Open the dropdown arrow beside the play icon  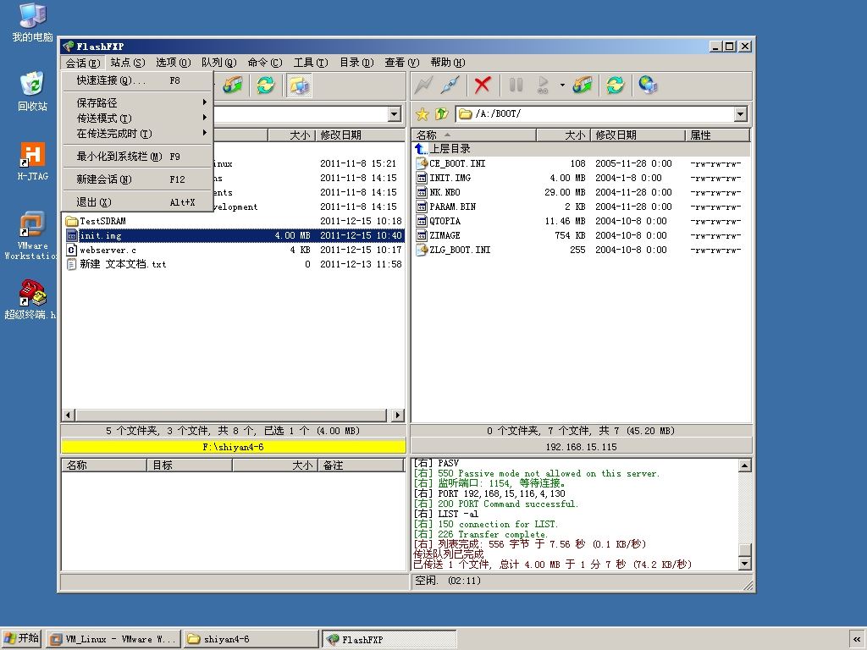pyautogui.click(x=562, y=85)
